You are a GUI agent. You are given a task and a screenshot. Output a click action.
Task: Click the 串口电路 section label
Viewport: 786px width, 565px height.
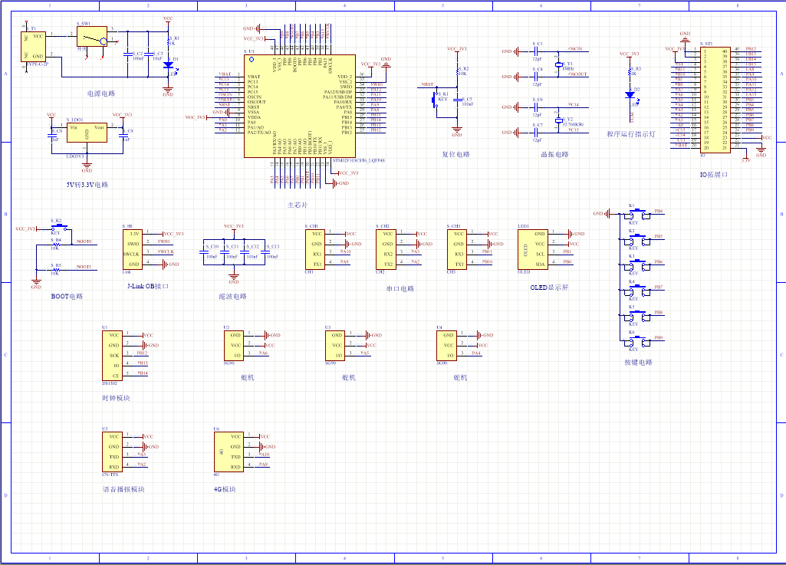pos(400,289)
